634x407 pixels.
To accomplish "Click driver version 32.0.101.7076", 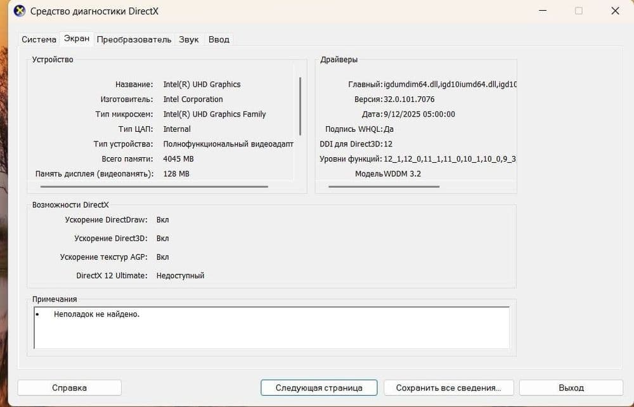I will 409,100.
